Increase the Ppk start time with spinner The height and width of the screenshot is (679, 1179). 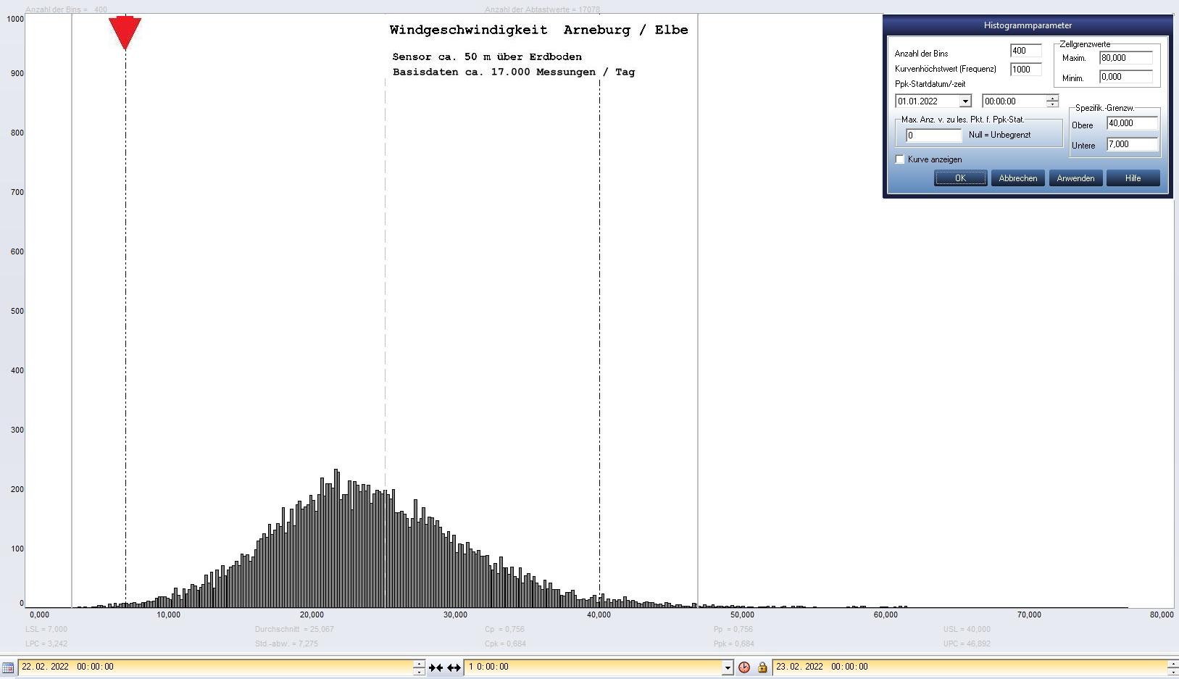pos(1052,98)
